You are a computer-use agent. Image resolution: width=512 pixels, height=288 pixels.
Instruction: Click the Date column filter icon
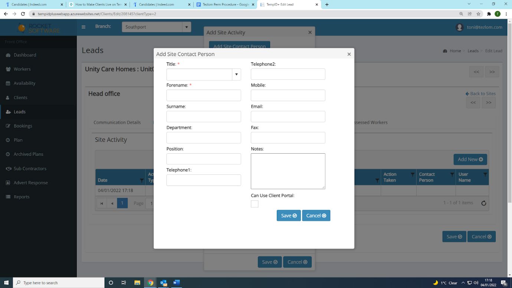tap(141, 180)
